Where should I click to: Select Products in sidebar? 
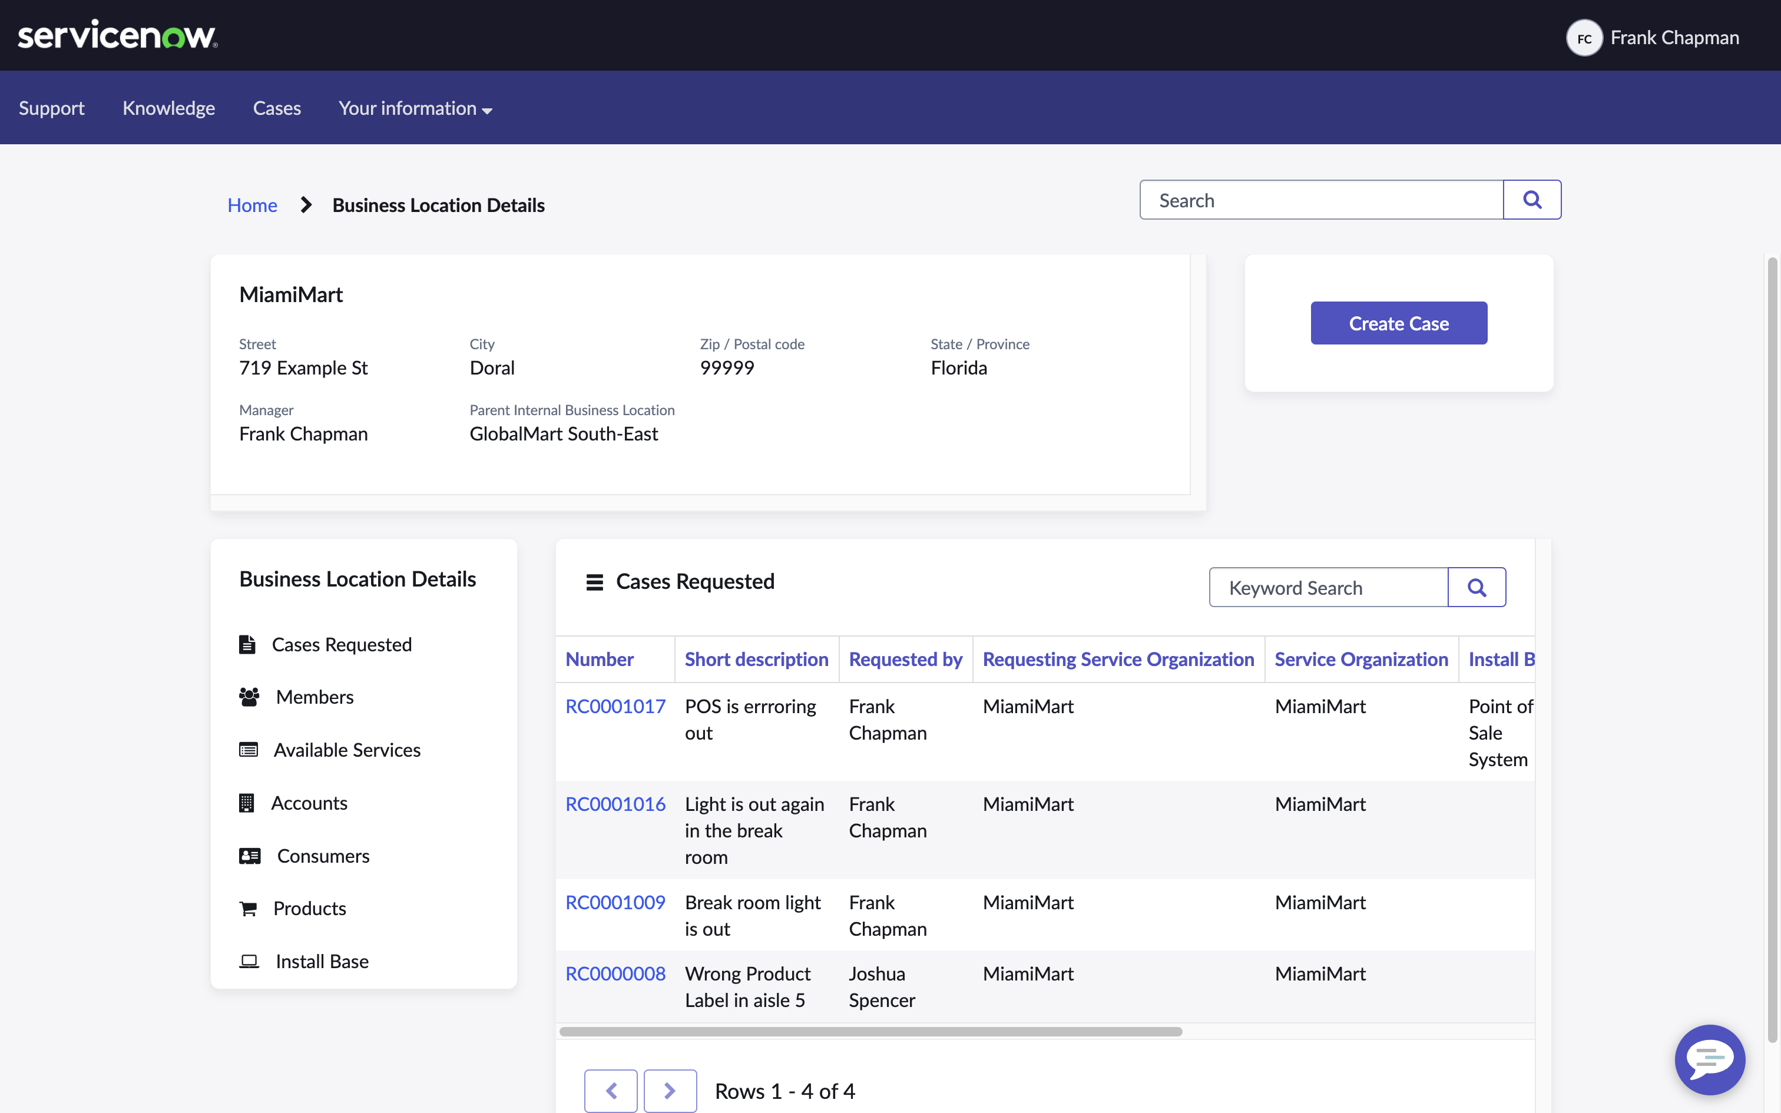click(310, 908)
